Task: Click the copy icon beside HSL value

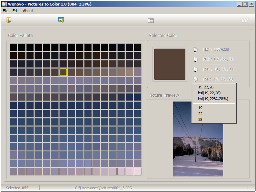Action: coord(195,79)
